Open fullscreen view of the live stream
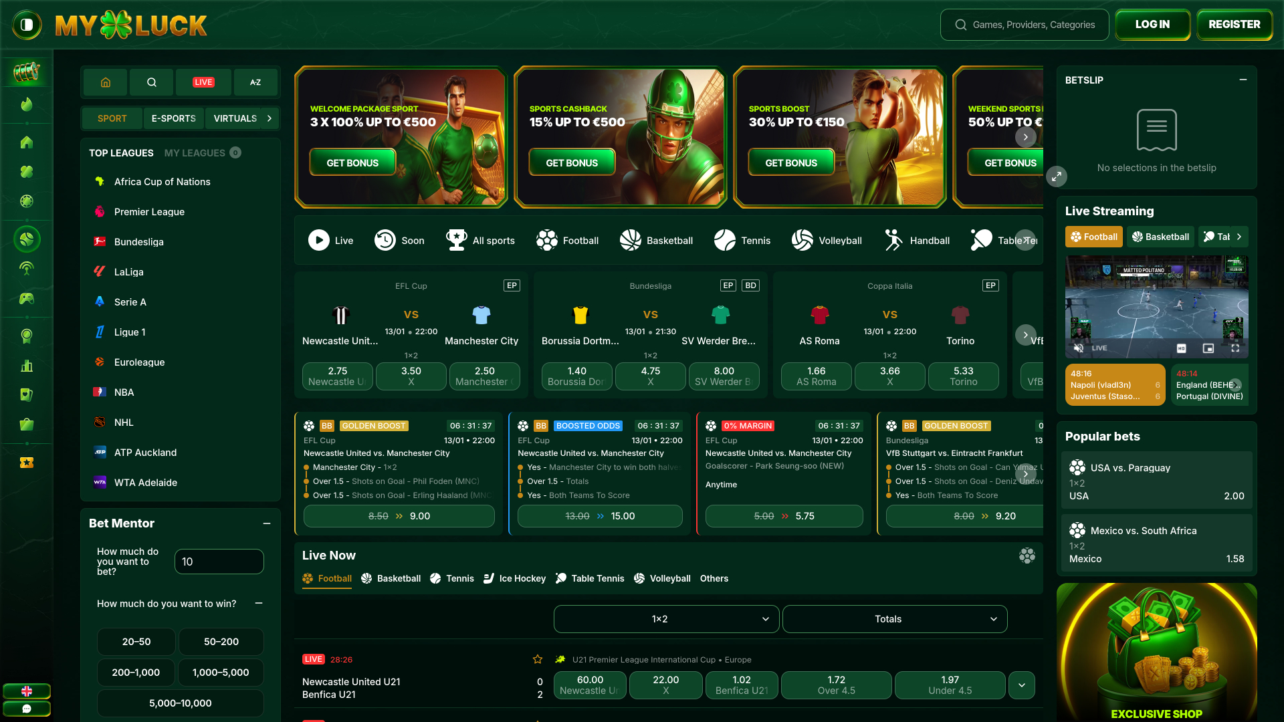The image size is (1284, 722). point(1235,348)
